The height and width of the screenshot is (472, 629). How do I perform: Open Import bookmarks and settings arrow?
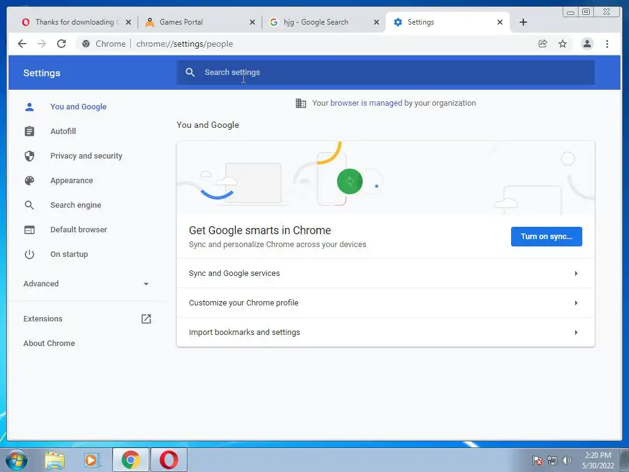tap(576, 332)
